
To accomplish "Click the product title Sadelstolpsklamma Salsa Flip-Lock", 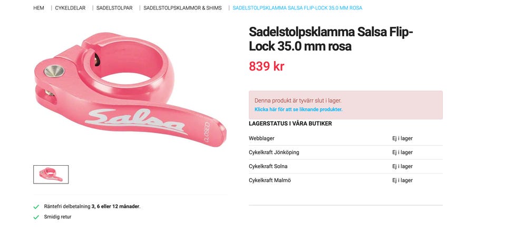I will click(x=330, y=39).
